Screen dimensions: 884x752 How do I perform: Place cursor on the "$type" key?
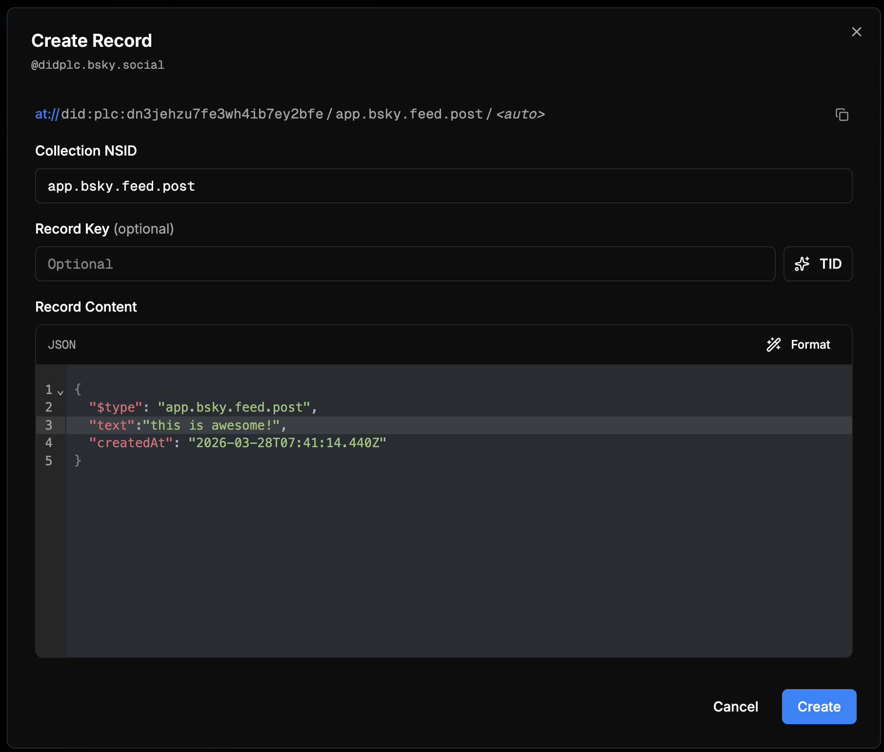tap(116, 407)
